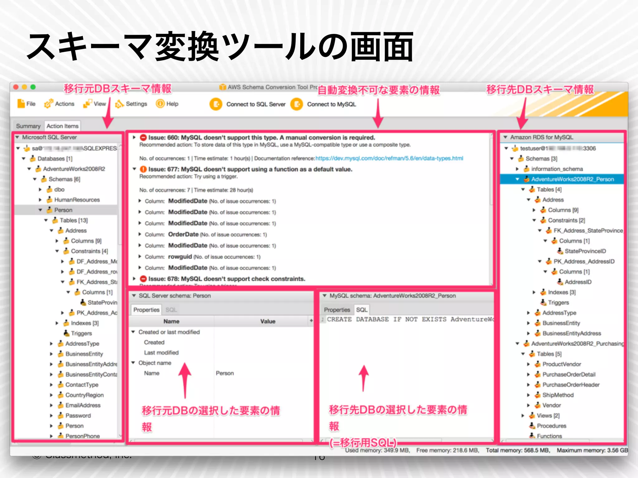Screen dimensions: 638x478
Task: Click the ShipMethod table icon
Action: click(538, 395)
